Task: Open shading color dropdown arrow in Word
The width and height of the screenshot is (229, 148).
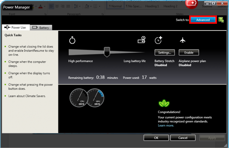Action: click(x=91, y=6)
